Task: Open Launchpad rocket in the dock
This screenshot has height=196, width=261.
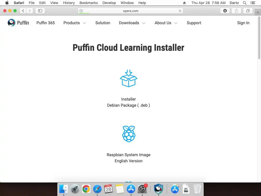Action: click(75, 189)
